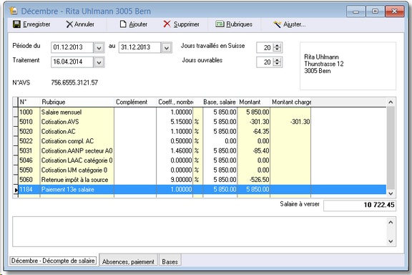The height and width of the screenshot is (275, 412).
Task: Click the Annuler label
Action: coord(84,24)
